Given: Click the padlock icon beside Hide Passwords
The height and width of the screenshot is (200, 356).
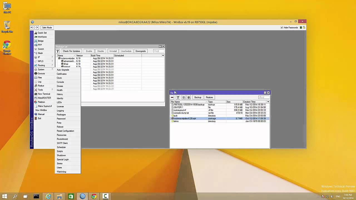Looking at the screenshot, I should 304,27.
